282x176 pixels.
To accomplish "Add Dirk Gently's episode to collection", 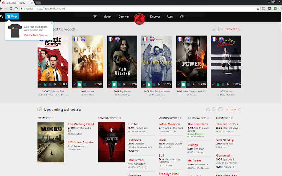I will [45, 84].
